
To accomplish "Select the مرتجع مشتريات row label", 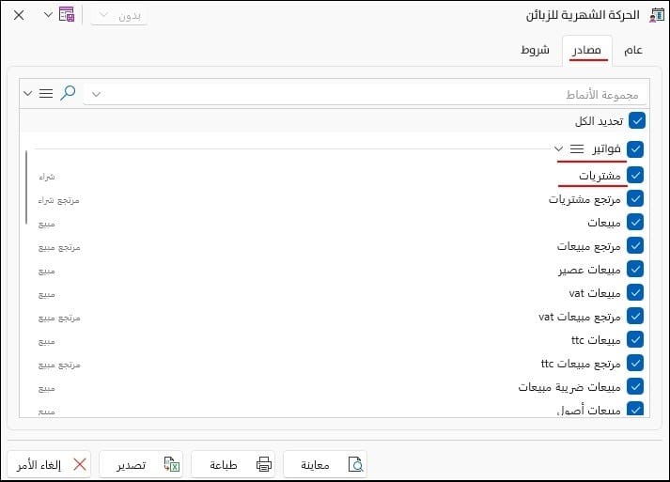I will tap(584, 199).
